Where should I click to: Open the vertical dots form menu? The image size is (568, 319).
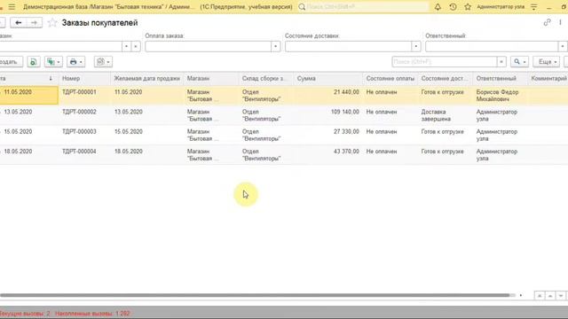[560, 22]
